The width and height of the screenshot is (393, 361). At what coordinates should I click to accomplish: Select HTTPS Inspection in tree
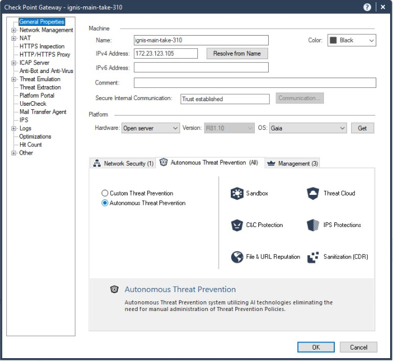pos(42,47)
